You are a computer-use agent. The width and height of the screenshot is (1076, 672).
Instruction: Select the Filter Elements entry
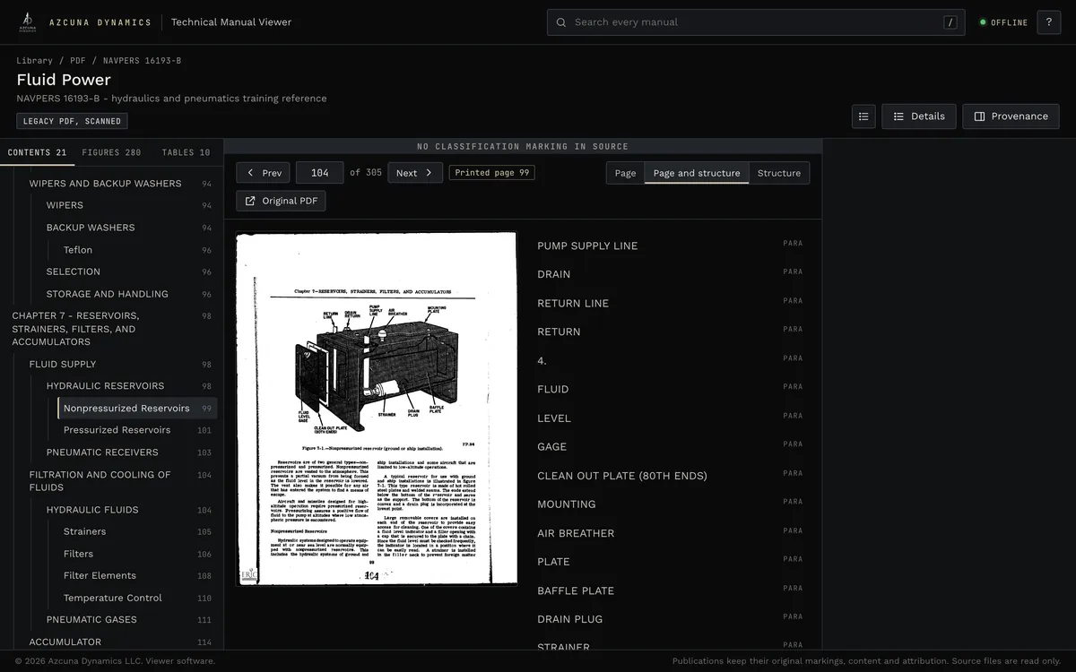coord(137,575)
